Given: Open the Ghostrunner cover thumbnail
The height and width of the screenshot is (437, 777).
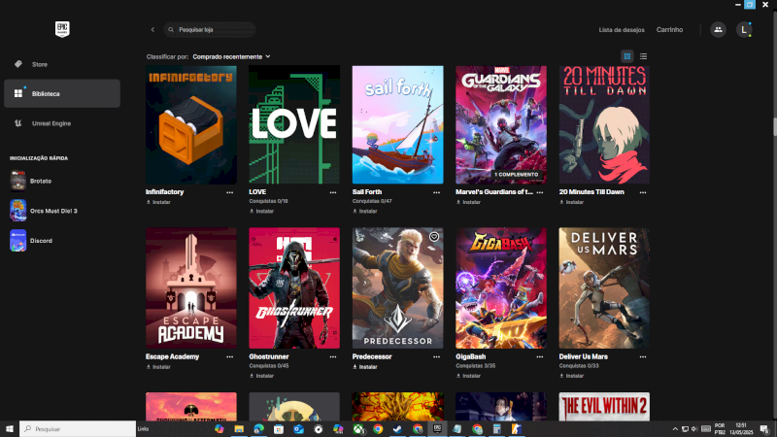Looking at the screenshot, I should (x=294, y=287).
